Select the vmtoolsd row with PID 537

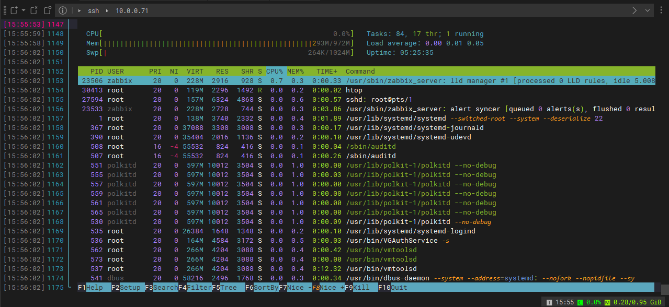click(366, 269)
